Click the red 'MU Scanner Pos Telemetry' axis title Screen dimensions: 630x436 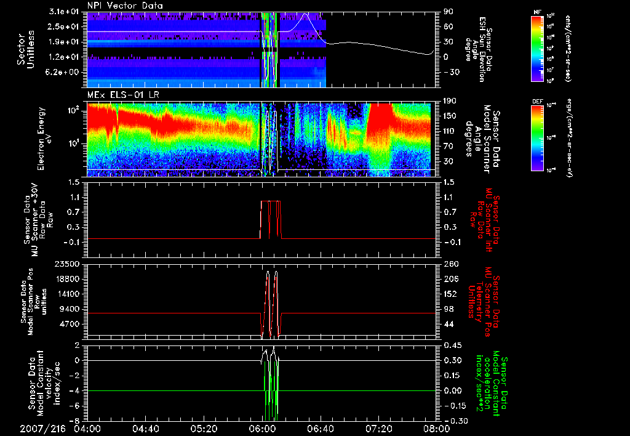click(x=483, y=302)
